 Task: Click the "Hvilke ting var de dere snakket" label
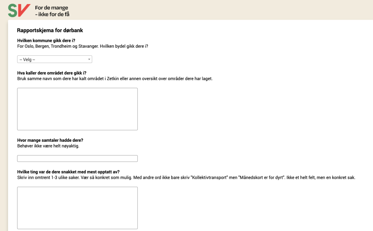[68, 172]
